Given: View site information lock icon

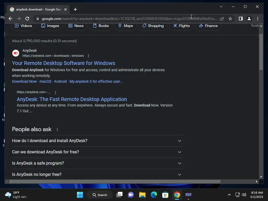Looking at the screenshot, I should [x=38, y=19].
